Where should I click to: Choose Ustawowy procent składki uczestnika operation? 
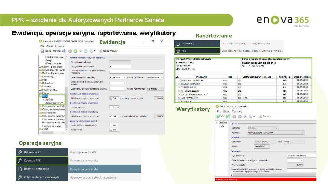(105, 177)
